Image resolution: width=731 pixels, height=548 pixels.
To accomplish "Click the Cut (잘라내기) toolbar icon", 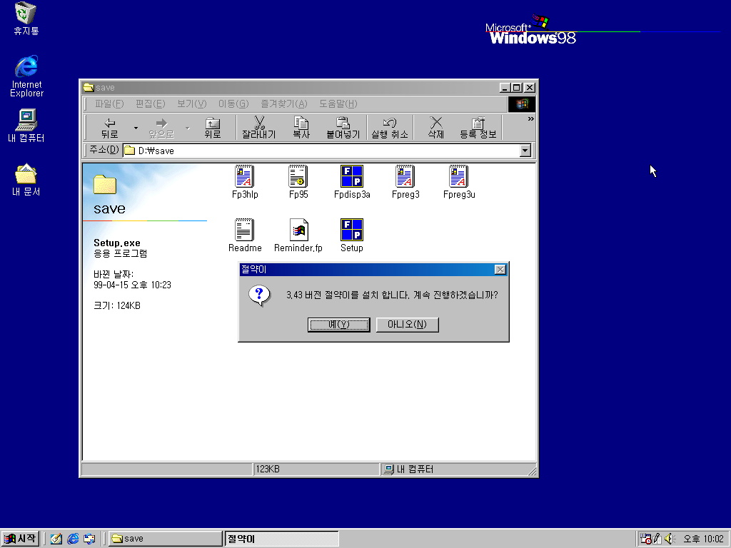I will (259, 128).
